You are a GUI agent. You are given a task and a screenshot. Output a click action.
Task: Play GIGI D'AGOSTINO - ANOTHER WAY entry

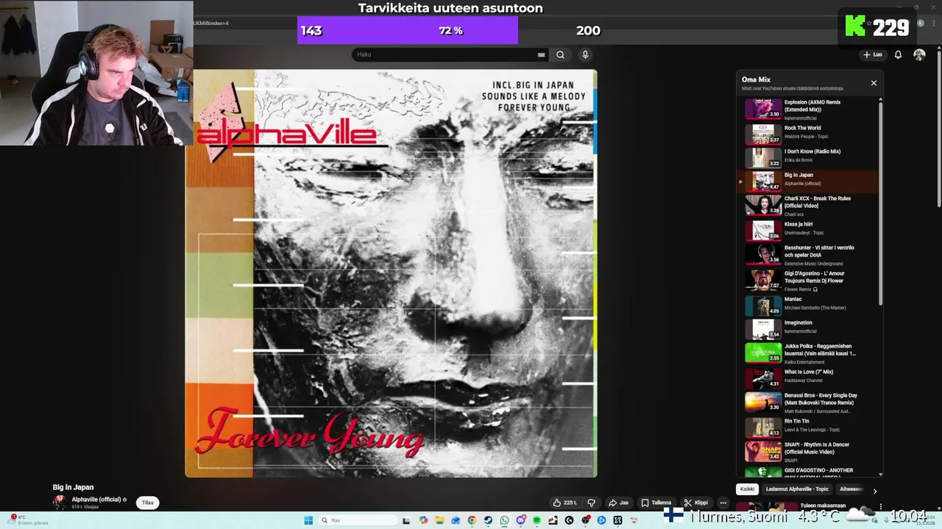pos(808,471)
